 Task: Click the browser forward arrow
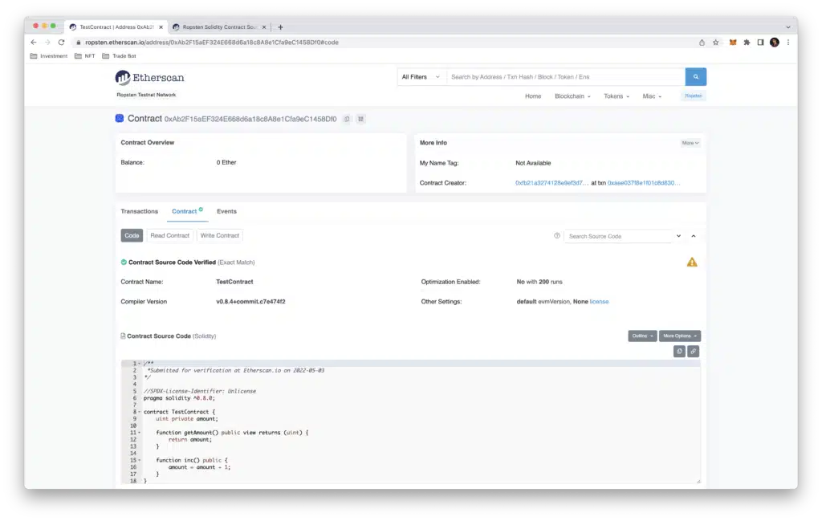(47, 43)
